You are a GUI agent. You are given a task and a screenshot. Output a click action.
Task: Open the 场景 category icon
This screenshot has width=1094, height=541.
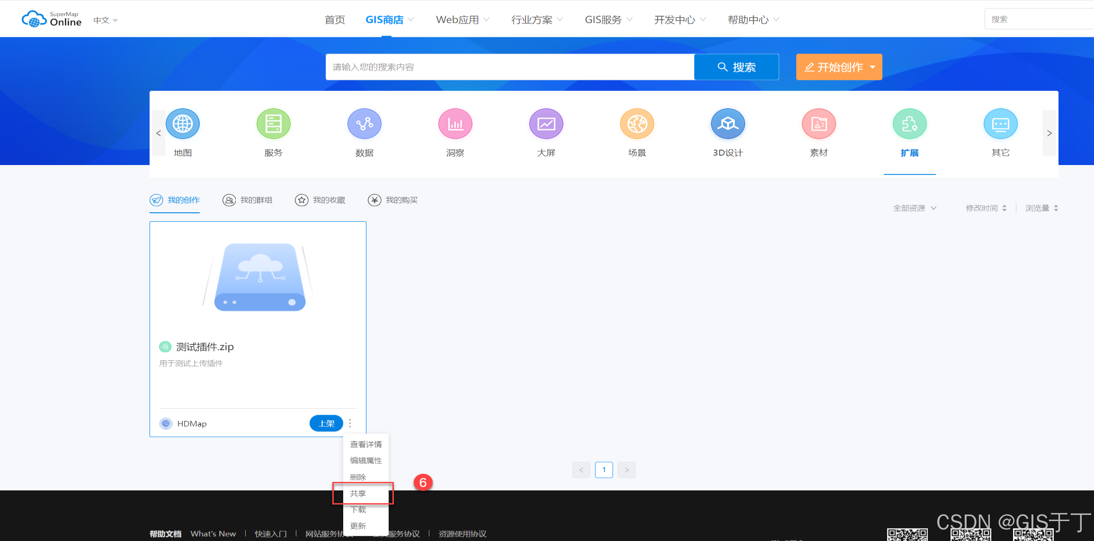pos(637,124)
